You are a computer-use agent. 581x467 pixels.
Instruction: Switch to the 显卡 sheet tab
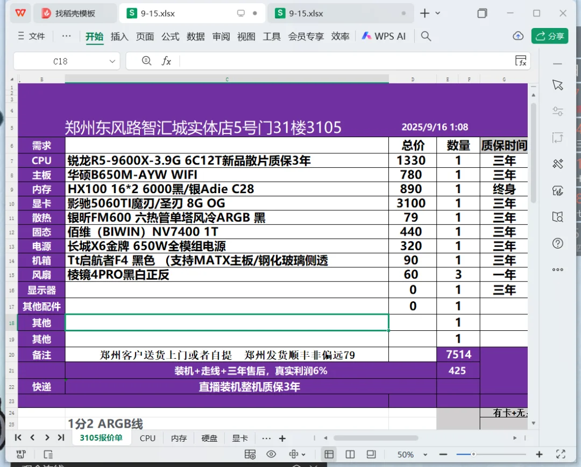point(240,438)
